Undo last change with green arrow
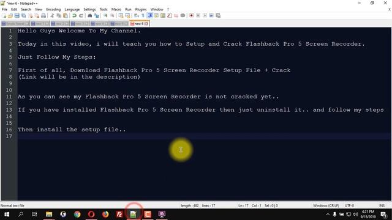This screenshot has width=392, height=220. [74, 16]
